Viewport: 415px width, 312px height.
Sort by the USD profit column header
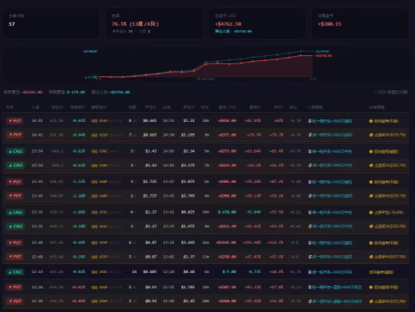[227, 107]
